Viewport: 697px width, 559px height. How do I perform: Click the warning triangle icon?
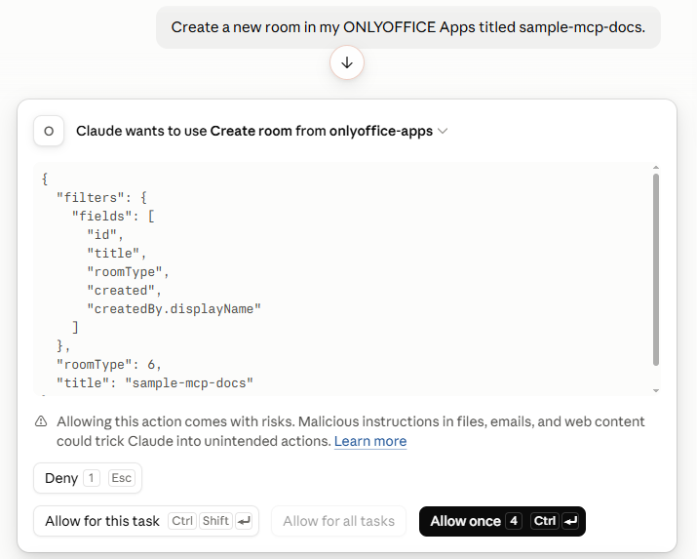tap(41, 421)
